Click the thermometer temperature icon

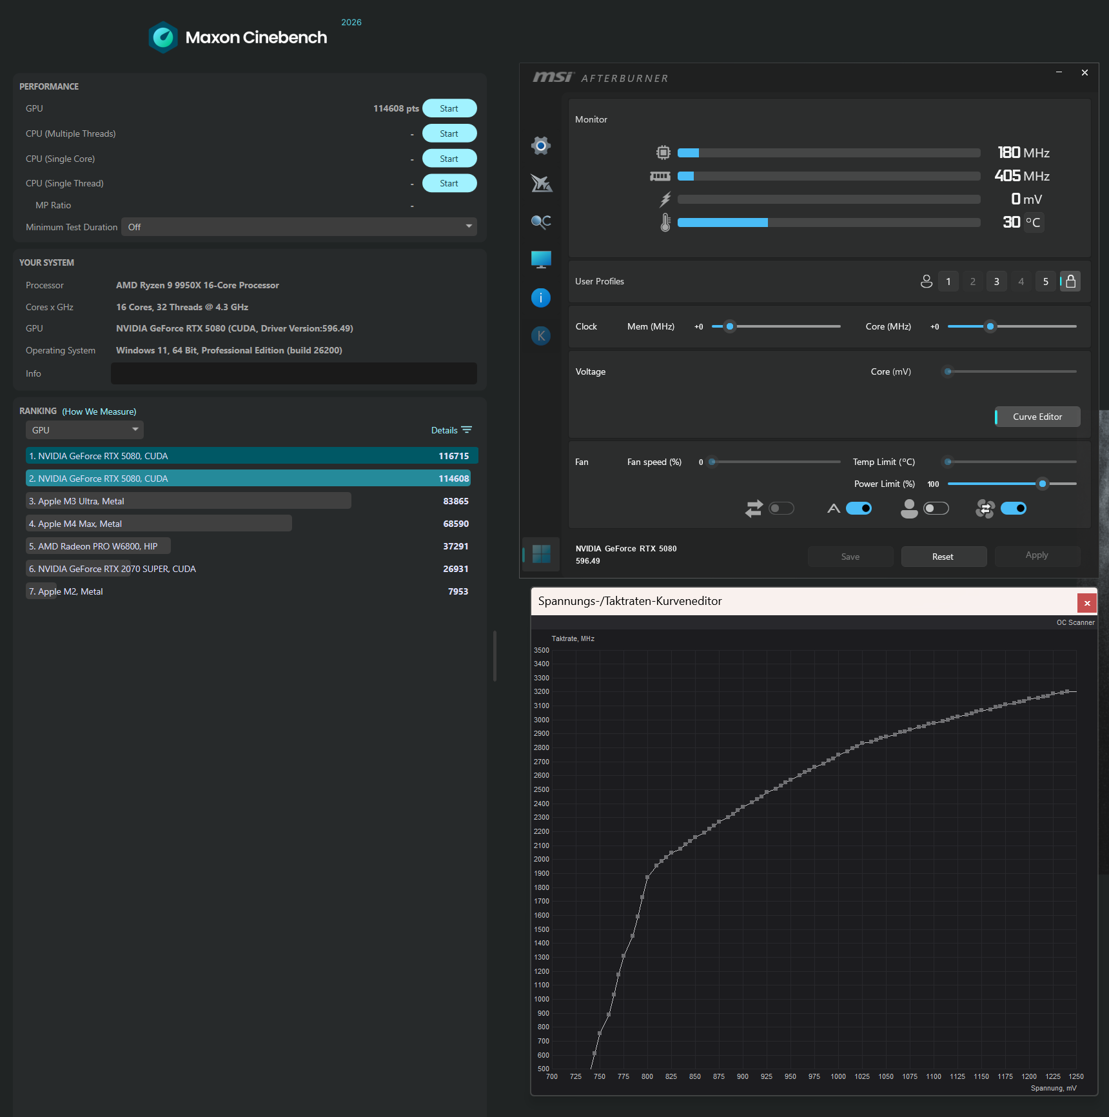coord(665,222)
